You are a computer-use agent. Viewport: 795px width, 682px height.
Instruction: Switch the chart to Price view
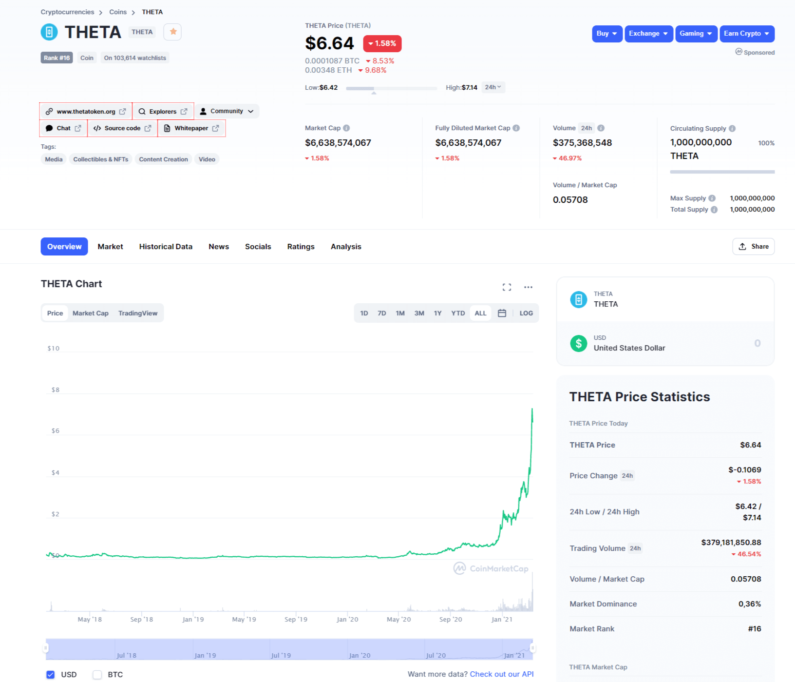(x=55, y=313)
